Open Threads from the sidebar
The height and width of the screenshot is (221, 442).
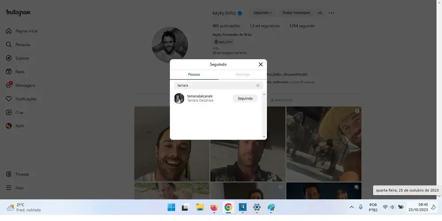point(22,174)
